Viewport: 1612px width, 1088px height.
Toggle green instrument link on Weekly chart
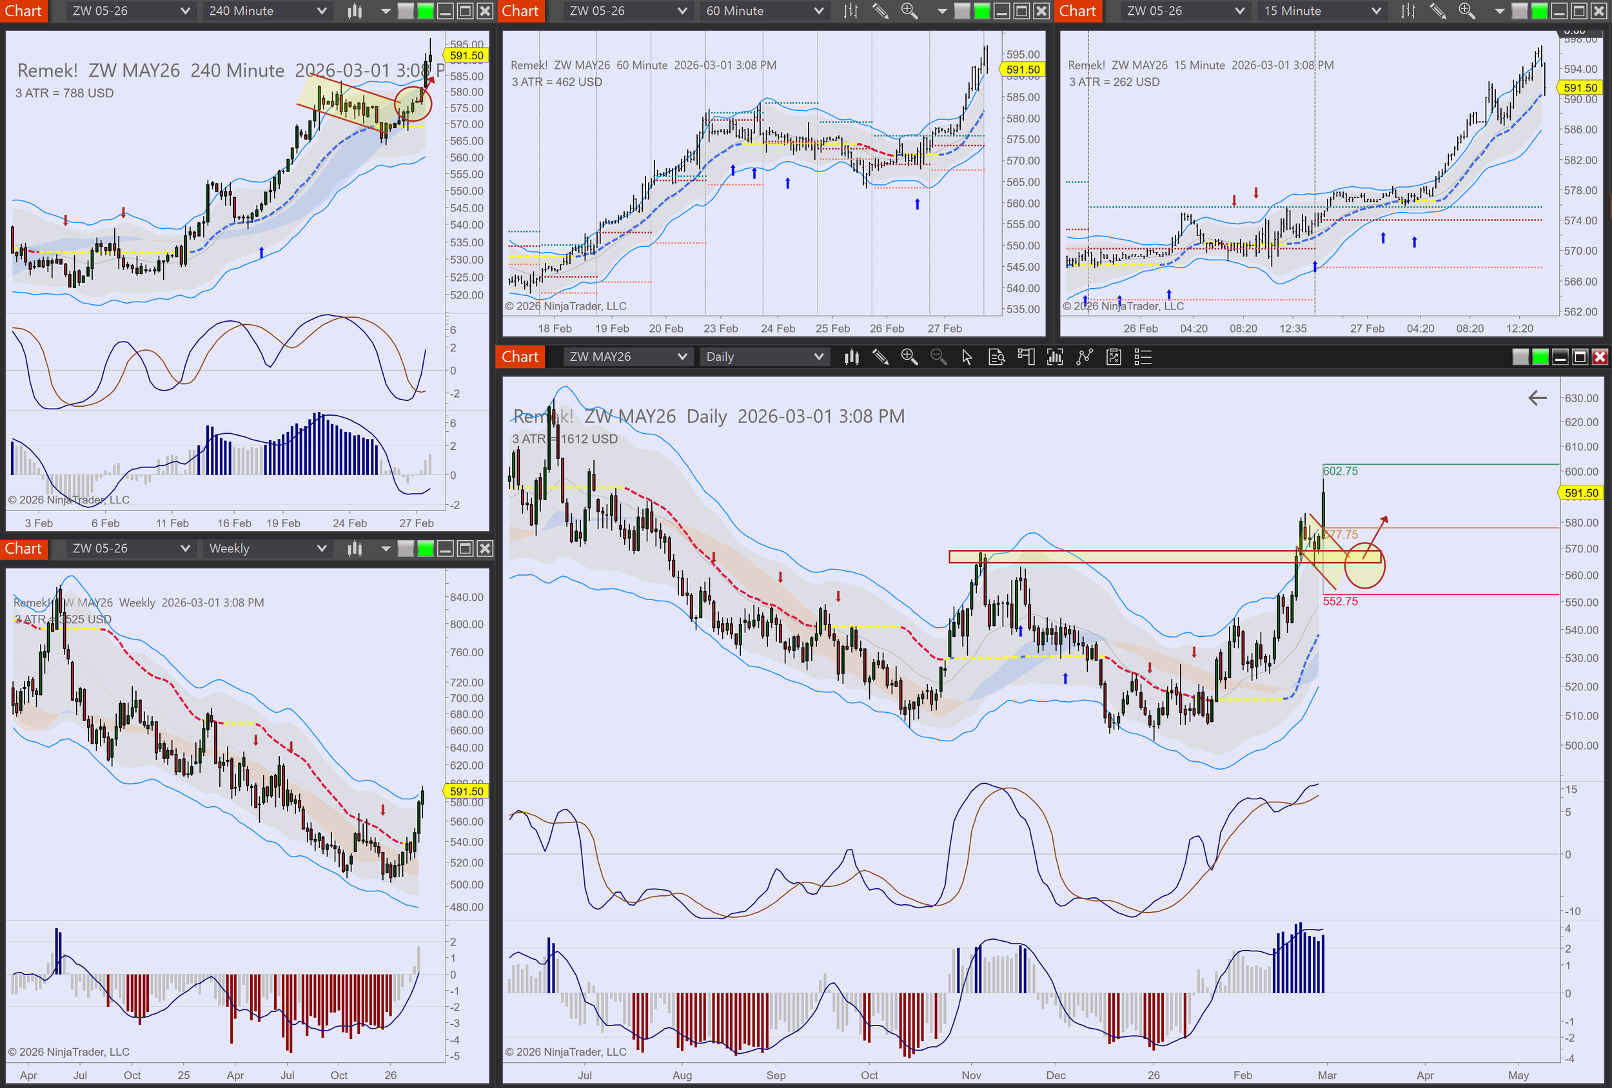[425, 549]
